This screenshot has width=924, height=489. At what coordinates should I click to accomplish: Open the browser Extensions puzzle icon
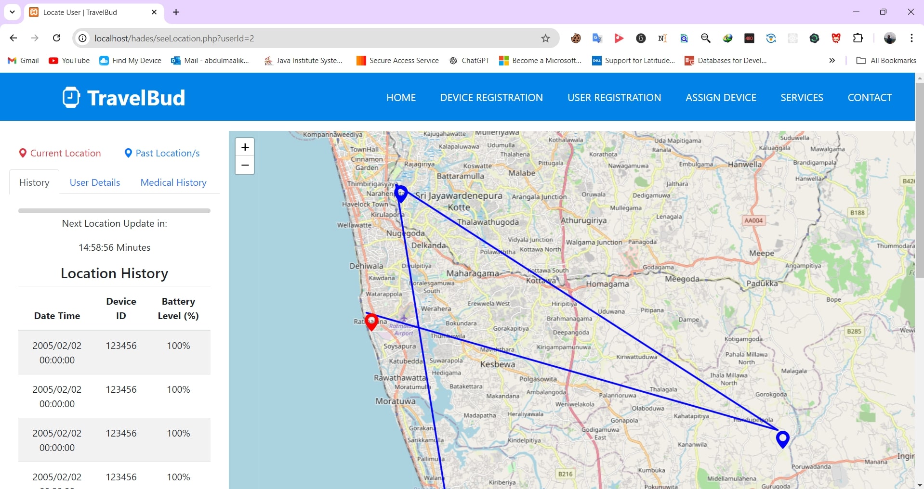tap(858, 39)
